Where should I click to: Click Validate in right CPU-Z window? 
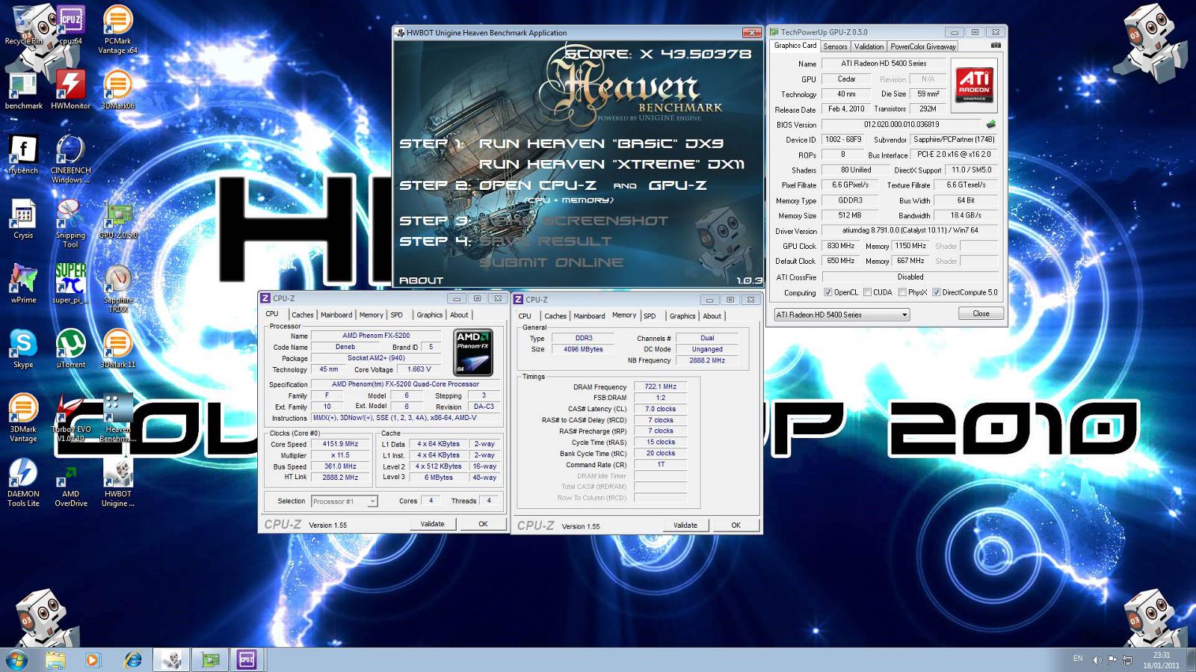[x=685, y=525]
